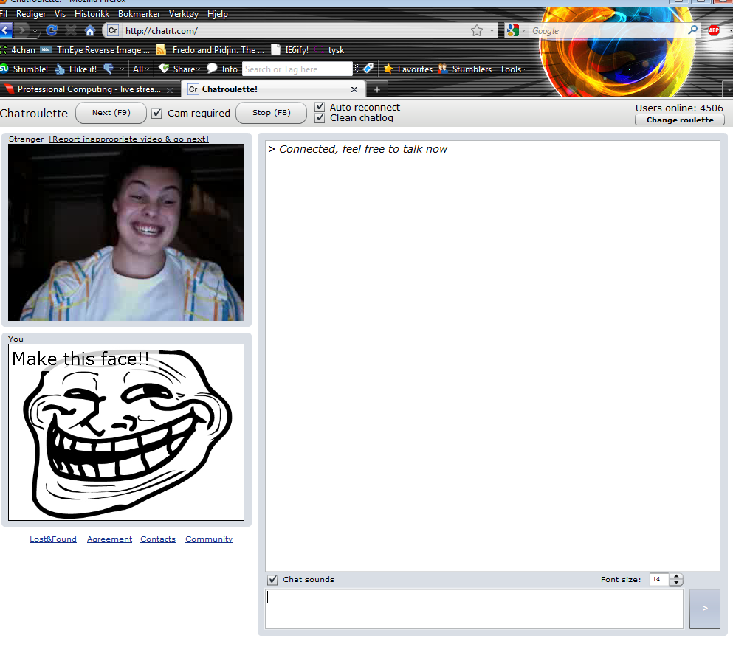Screen dimensions: 733x647
Task: Click the search magnifier icon
Action: pos(693,30)
